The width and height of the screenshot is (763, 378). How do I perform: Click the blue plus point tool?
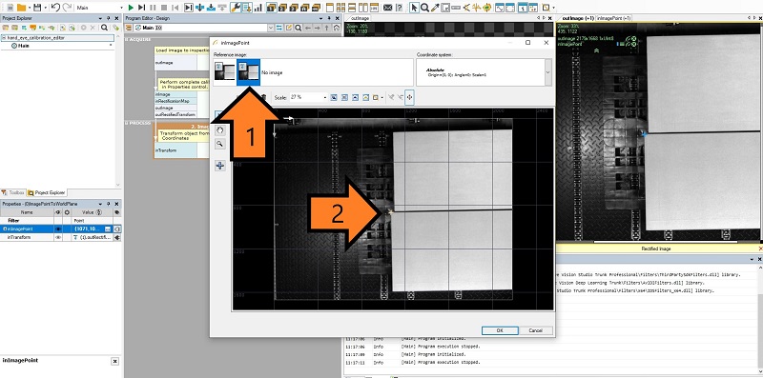pyautogui.click(x=220, y=167)
